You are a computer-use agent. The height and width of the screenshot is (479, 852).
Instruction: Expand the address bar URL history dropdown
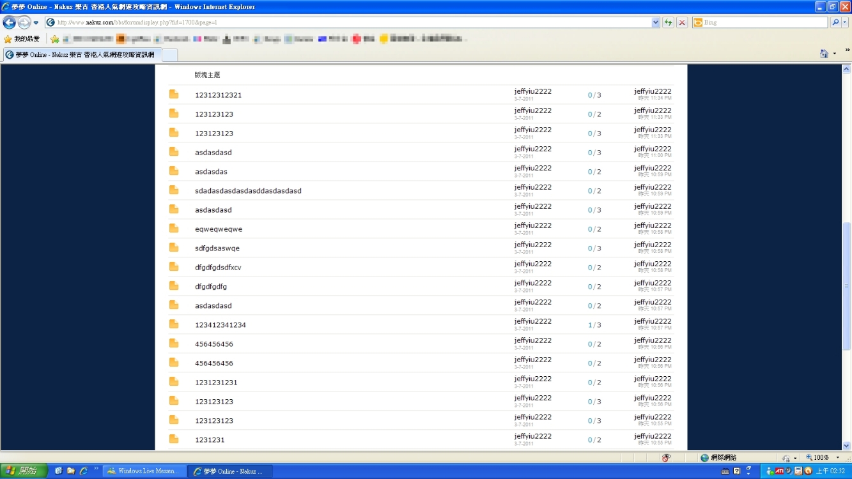pyautogui.click(x=656, y=23)
